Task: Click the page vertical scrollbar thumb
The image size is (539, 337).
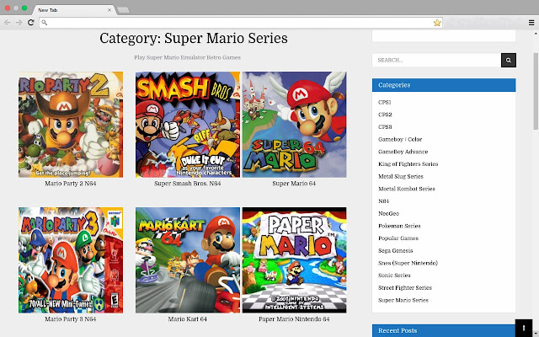Action: (x=536, y=91)
